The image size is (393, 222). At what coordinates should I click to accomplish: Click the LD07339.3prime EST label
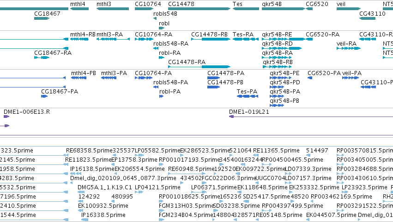click(x=308, y=169)
